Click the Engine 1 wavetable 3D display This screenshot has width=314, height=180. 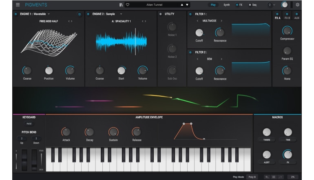coord(49,43)
